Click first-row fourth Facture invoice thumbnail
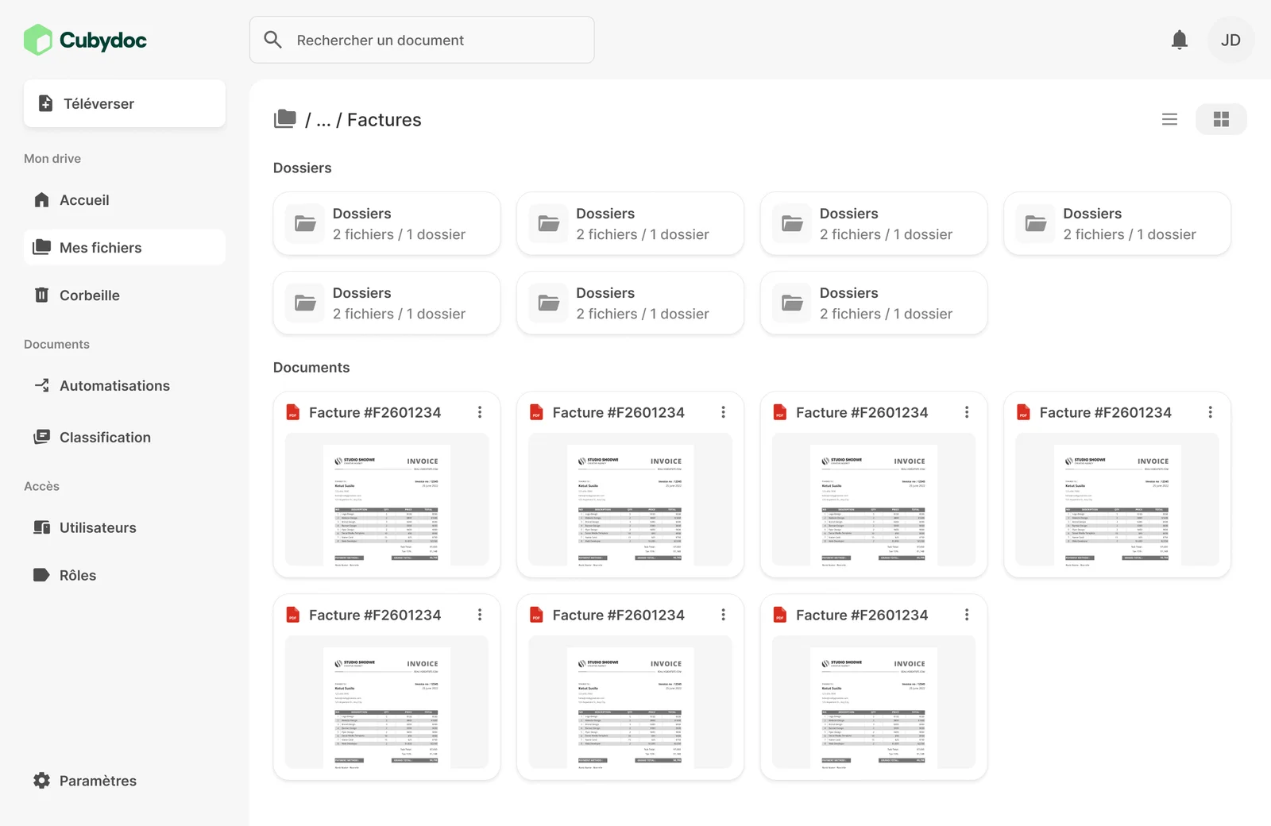This screenshot has height=826, width=1271. 1118,500
